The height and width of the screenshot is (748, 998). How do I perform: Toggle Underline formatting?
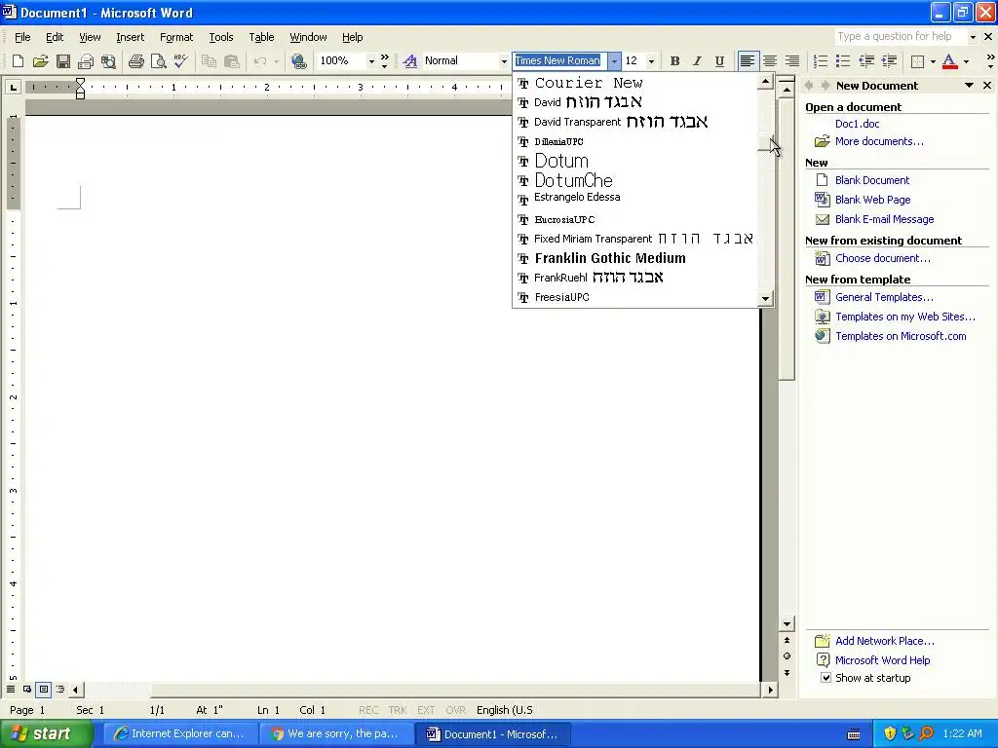(719, 61)
